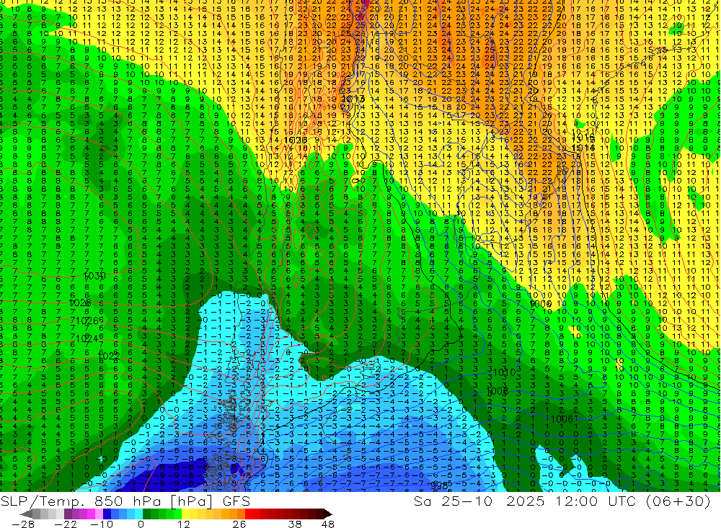Click the 48 value on the color scale
Viewport: 721px width, 528px height.
(x=328, y=524)
